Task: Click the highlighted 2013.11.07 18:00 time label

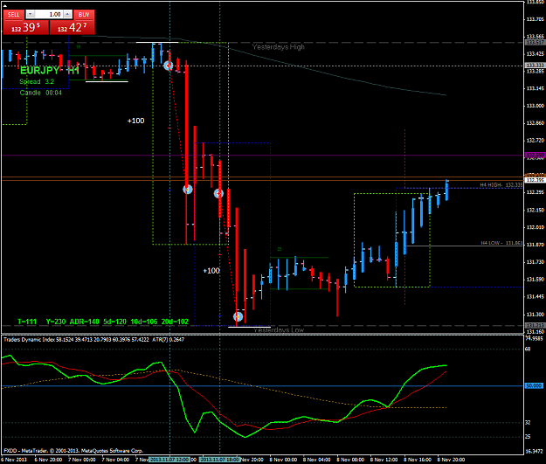Action: [x=220, y=460]
